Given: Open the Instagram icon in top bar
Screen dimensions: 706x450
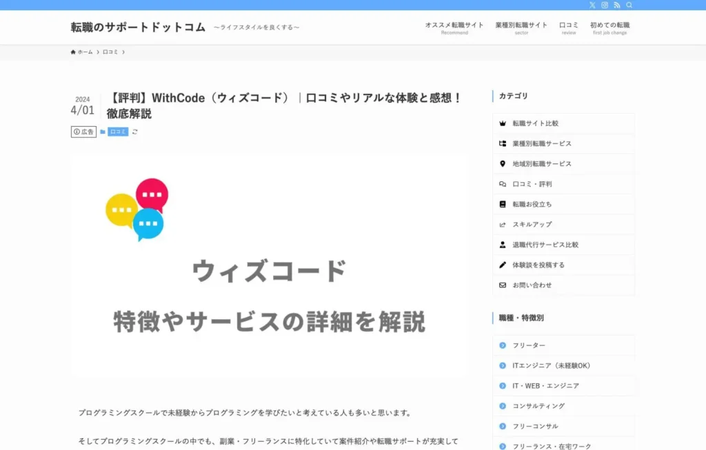Looking at the screenshot, I should 605,5.
